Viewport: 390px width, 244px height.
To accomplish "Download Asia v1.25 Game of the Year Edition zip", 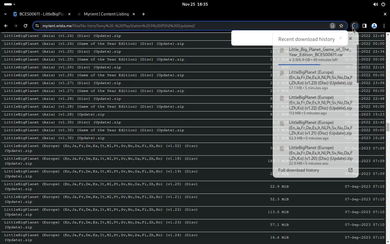I will 94,59.
